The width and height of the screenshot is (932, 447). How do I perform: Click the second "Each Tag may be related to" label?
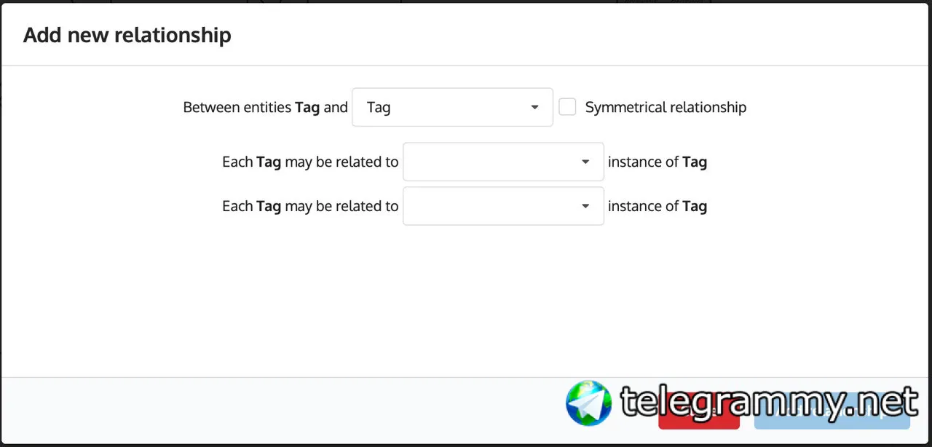pyautogui.click(x=310, y=206)
